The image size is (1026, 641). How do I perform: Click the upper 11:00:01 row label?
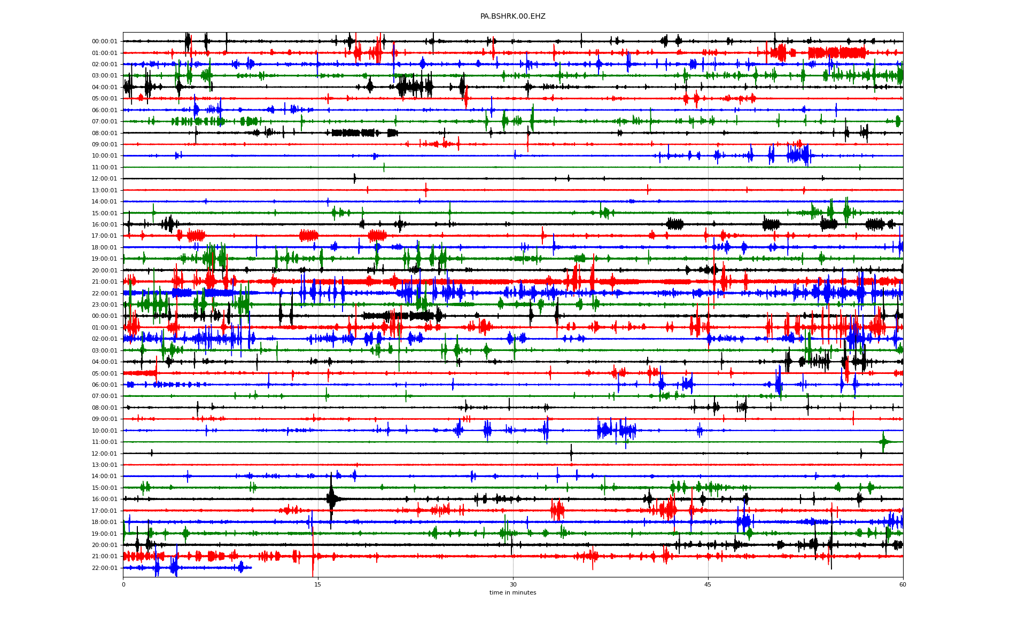104,168
